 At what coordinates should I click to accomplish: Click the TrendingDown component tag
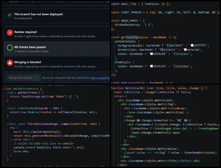[209, 129]
